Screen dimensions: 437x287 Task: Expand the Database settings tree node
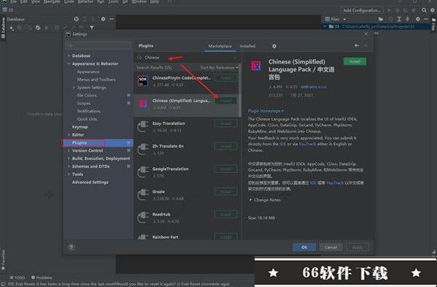[69, 56]
